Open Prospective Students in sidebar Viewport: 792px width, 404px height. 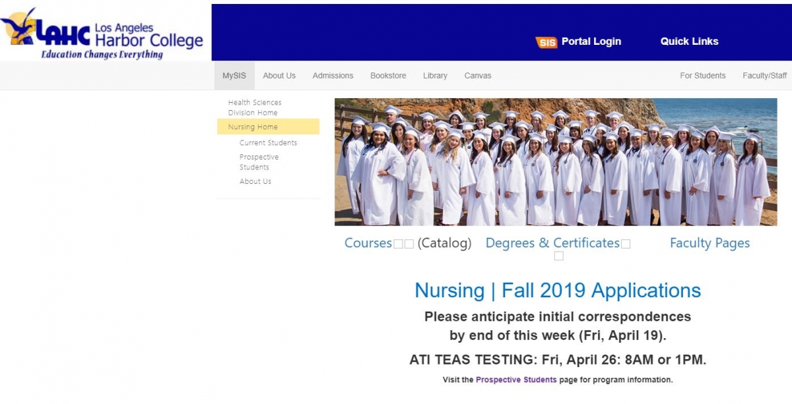tap(259, 162)
